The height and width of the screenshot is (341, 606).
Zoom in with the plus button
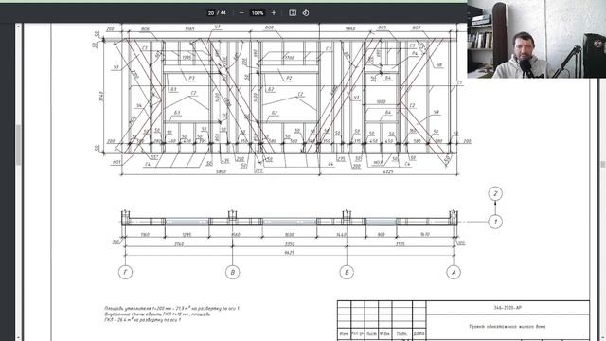pyautogui.click(x=274, y=12)
